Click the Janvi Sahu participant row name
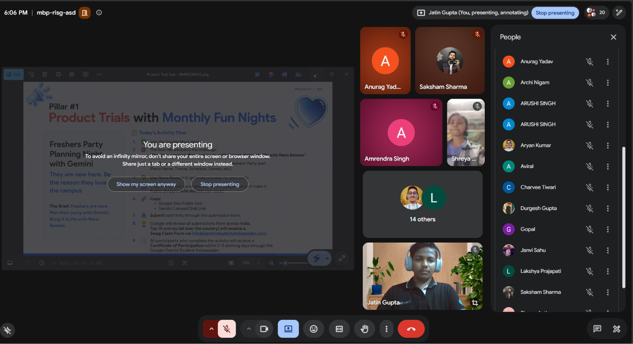Viewport: 633px width, 344px height. click(x=533, y=250)
